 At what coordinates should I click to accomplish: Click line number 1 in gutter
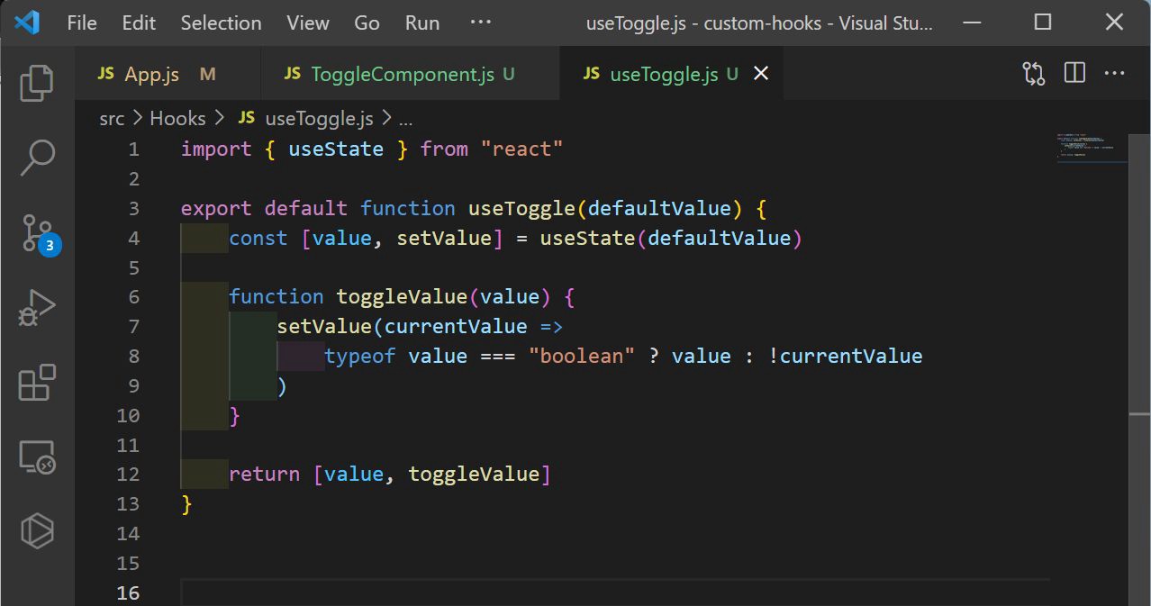pos(134,149)
